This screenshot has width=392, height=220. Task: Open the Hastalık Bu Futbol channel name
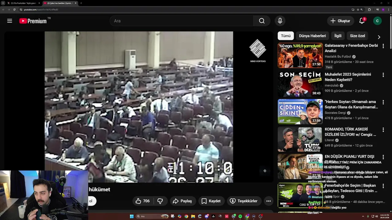[338, 57]
